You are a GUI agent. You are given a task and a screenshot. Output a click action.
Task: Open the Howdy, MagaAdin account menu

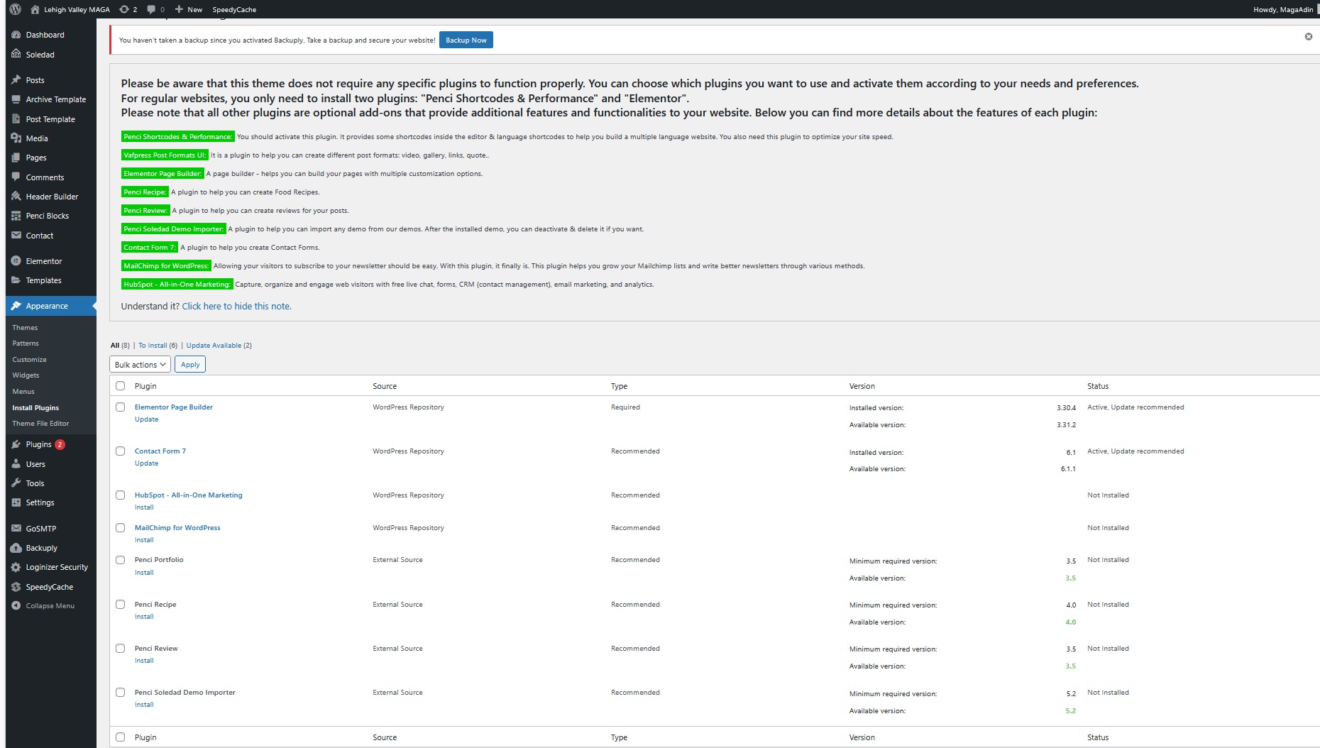pyautogui.click(x=1283, y=9)
